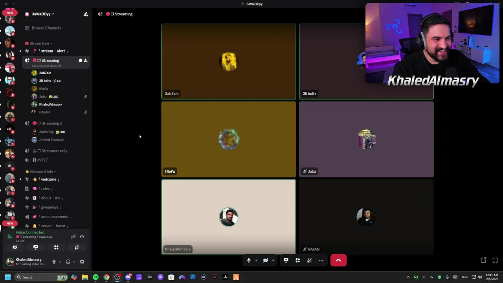Screen dimensions: 503x283
Task: Open Spotify from taskbar
Action: [95, 277]
